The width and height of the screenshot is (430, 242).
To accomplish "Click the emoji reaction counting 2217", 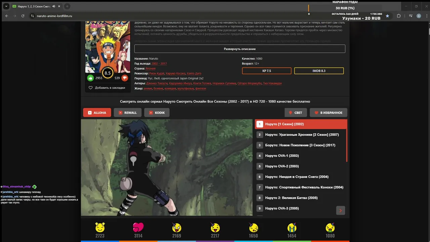I will [215, 228].
